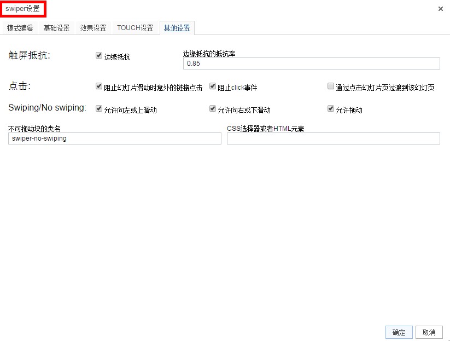Viewport: 450px width, 341px height.
Task: Disable the 阻止click事件 checkbox
Action: [x=212, y=86]
